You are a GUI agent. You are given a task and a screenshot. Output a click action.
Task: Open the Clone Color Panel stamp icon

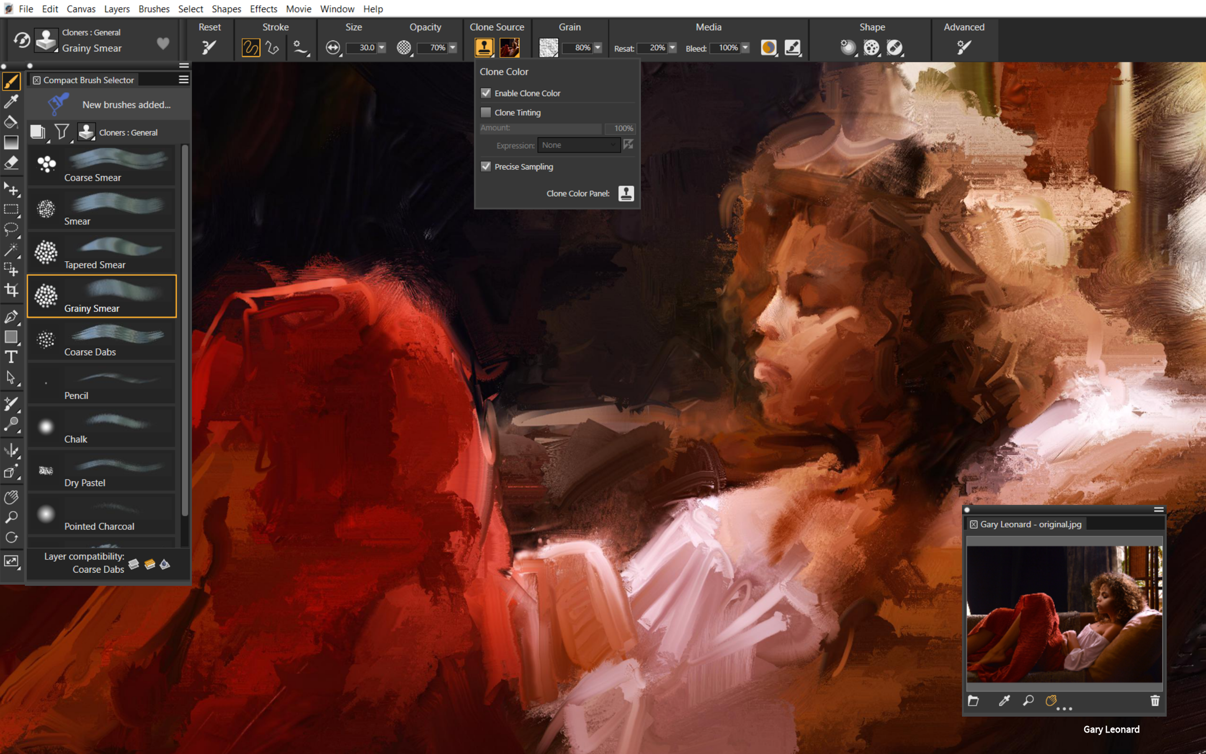tap(626, 194)
